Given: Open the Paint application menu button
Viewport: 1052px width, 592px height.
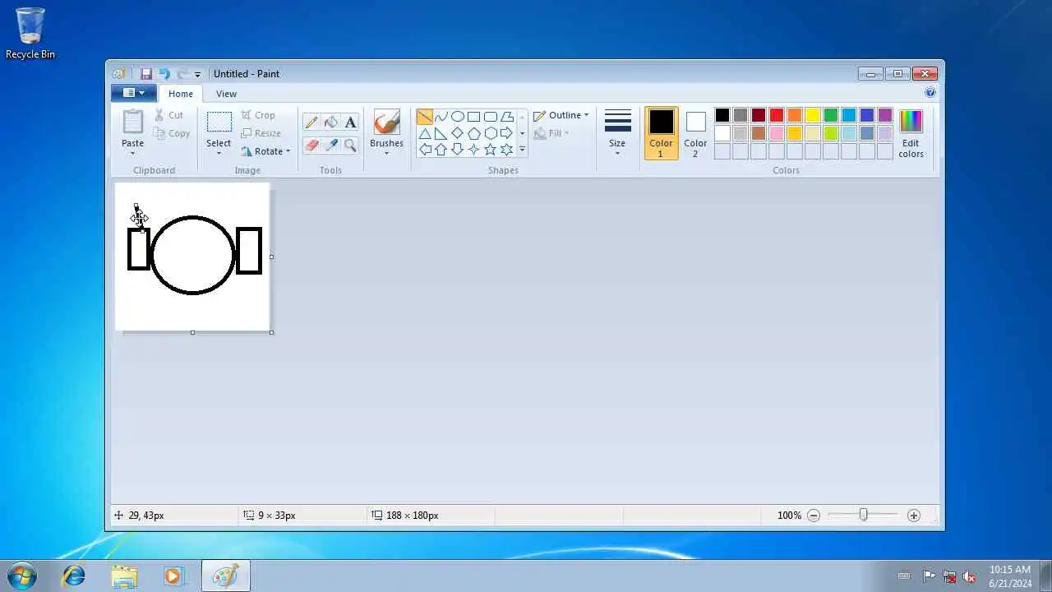Looking at the screenshot, I should pyautogui.click(x=133, y=93).
